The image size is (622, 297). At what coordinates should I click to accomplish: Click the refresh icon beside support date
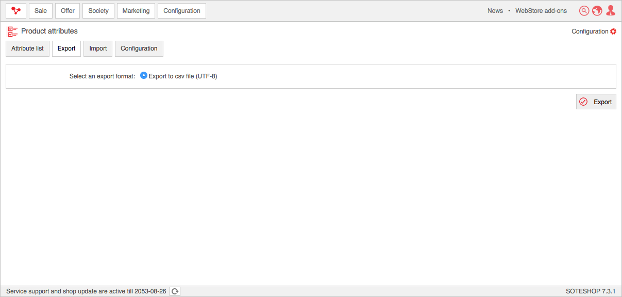pos(175,291)
